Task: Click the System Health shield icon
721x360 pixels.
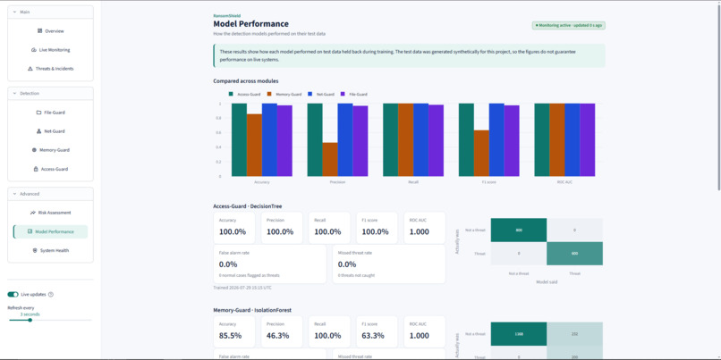Action: pos(35,251)
